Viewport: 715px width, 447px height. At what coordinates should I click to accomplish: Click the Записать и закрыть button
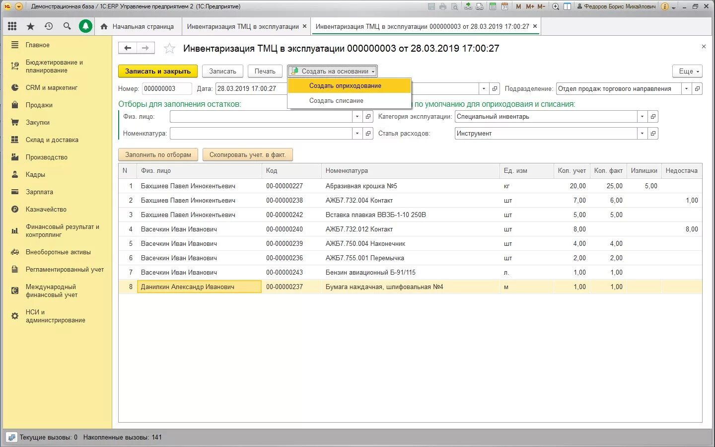pyautogui.click(x=158, y=71)
